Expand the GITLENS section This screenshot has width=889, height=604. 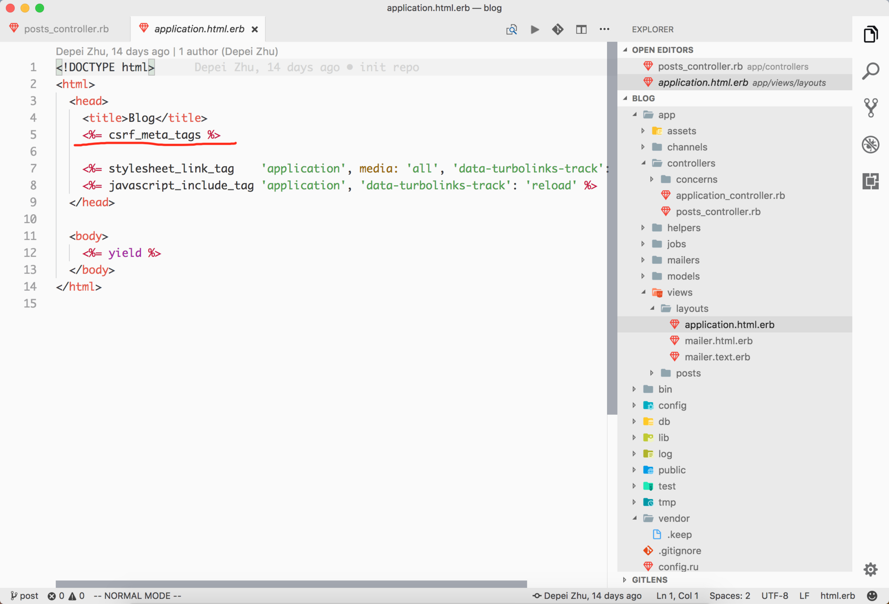[734, 579]
